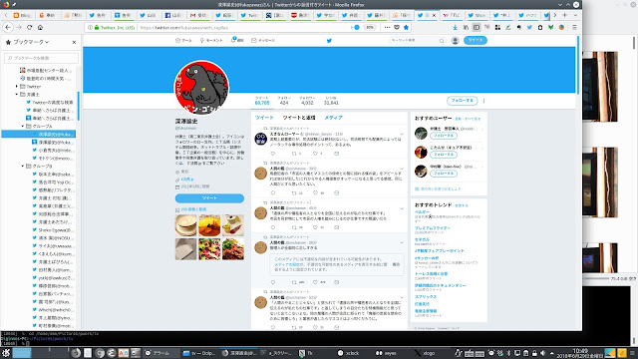Open the xclock taskbar entry
Screen dimensions: 638x359
click(x=349, y=353)
